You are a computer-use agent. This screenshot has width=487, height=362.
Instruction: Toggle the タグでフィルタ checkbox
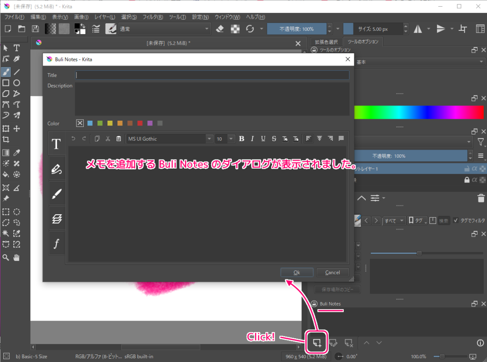456,220
